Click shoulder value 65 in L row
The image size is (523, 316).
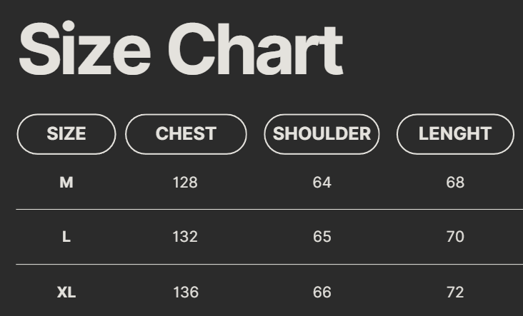coord(322,237)
